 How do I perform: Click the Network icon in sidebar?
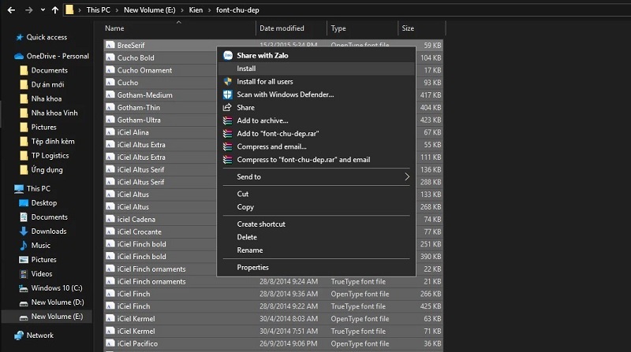pos(17,335)
